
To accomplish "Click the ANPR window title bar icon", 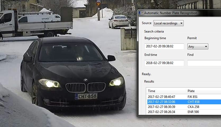I will [141, 13].
